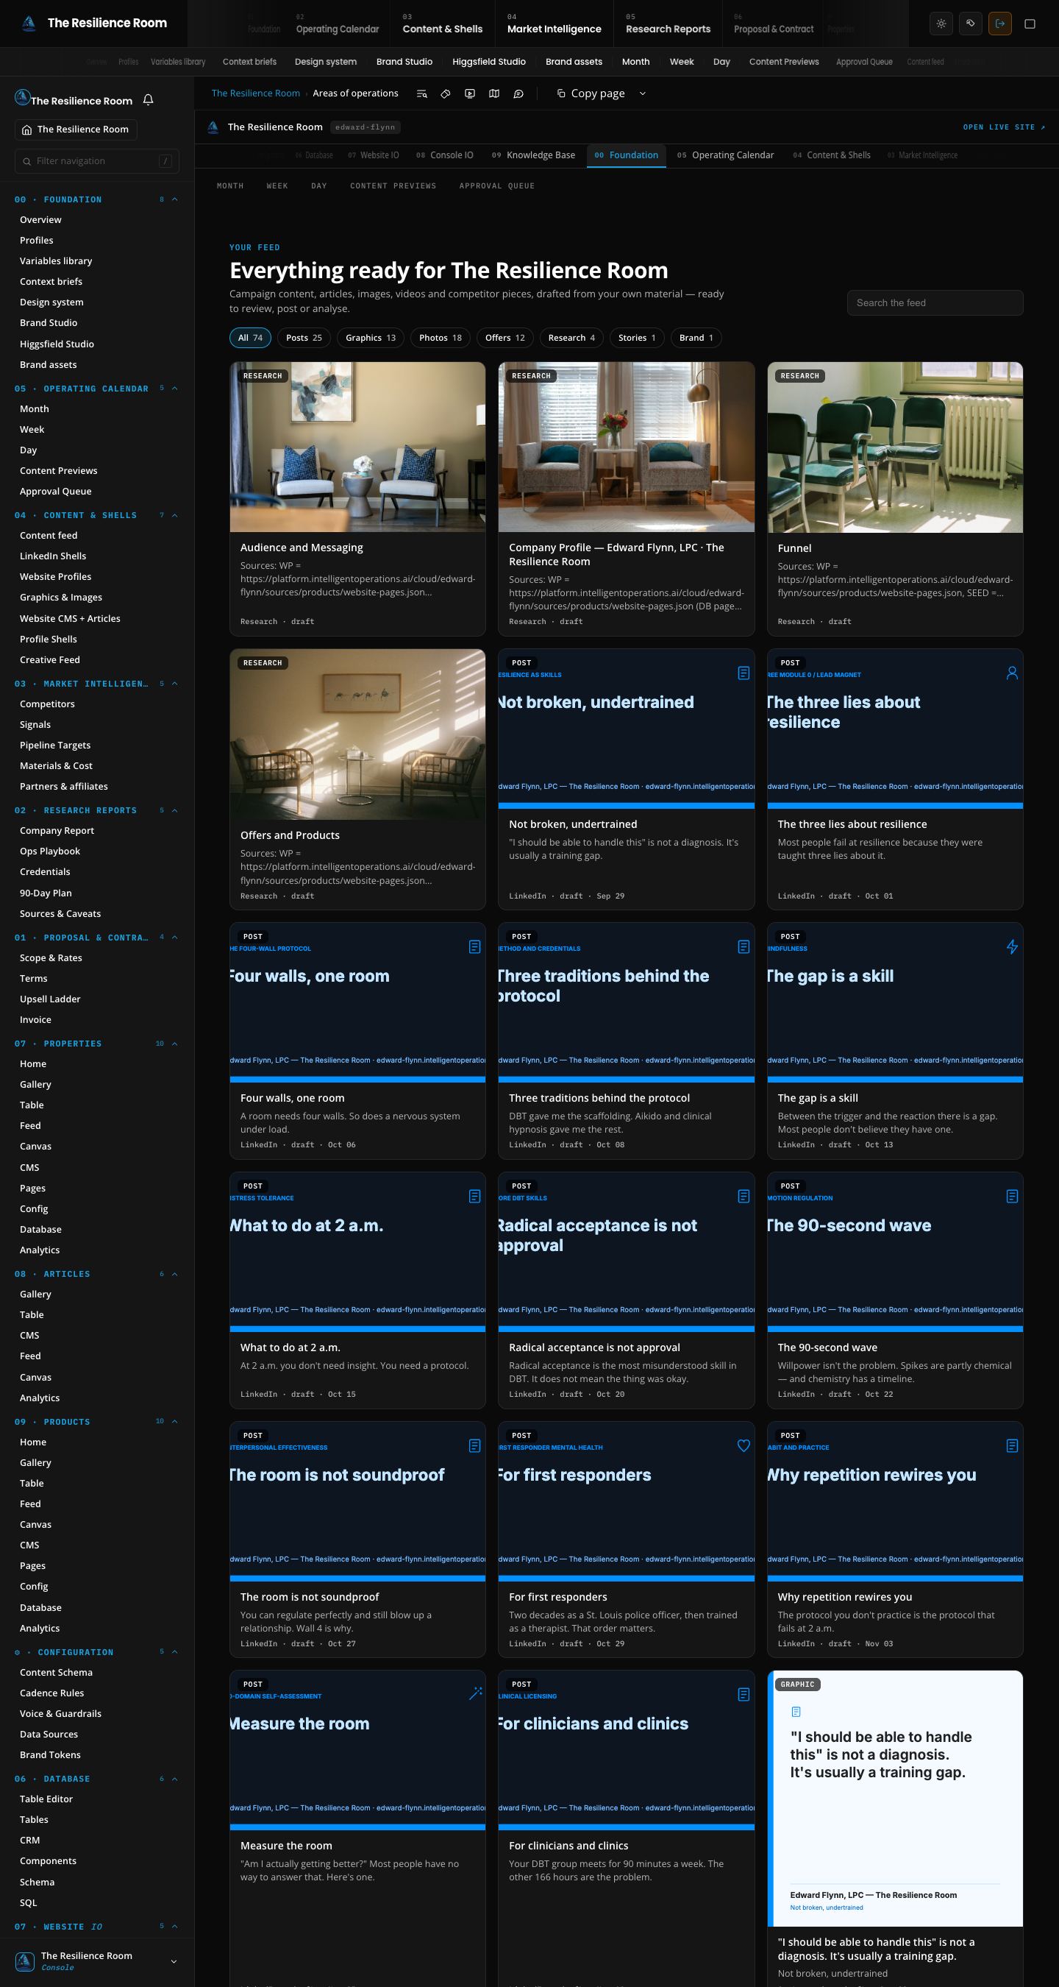Screen dimensions: 1059x1987
Task: Click document icon on Four walls card
Action: [475, 947]
